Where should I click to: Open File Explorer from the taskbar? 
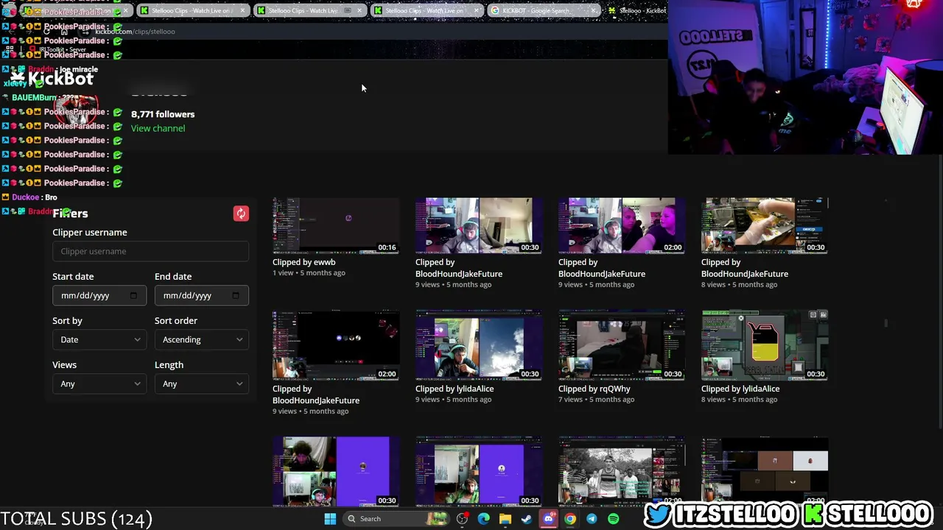[x=505, y=519]
